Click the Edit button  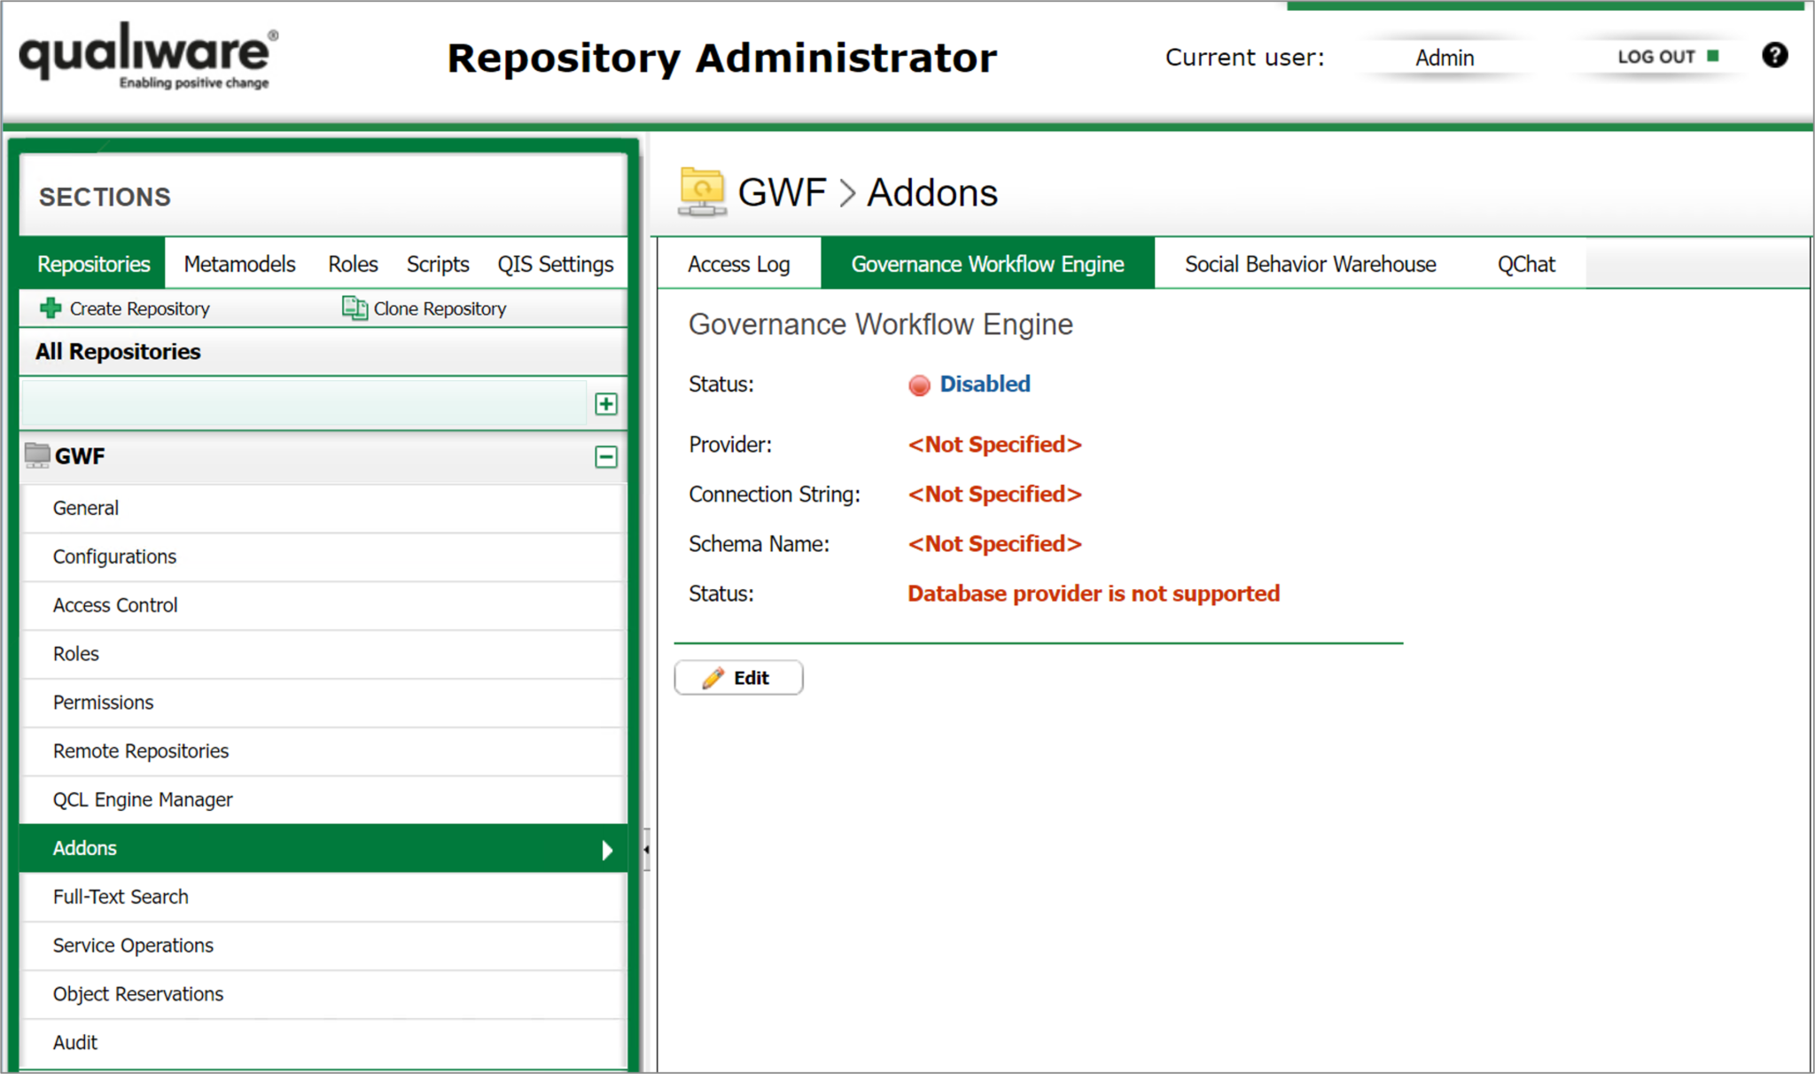pyautogui.click(x=738, y=677)
